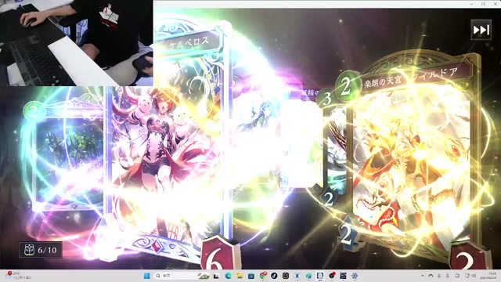Open the weather widget on the taskbar
Viewport: 501px width, 282px height.
(x=19, y=276)
